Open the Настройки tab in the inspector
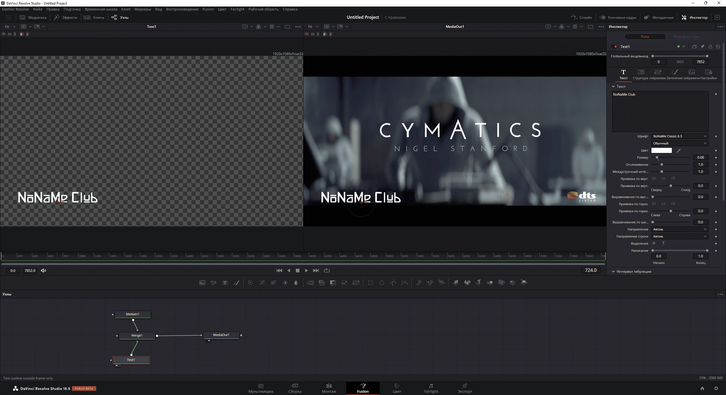This screenshot has height=395, width=726. 708,75
